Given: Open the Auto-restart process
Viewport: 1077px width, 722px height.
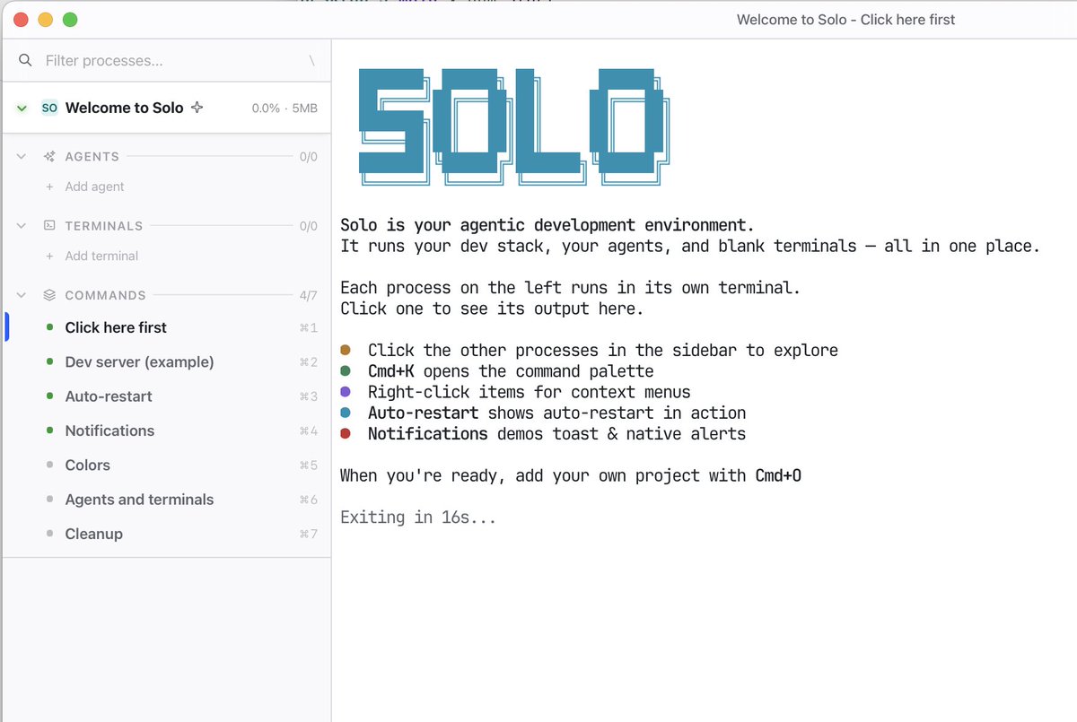Looking at the screenshot, I should point(168,396).
